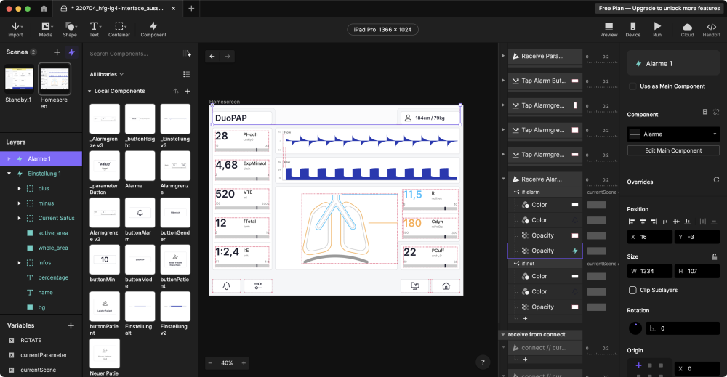Add a new scene with the plus icon
Image resolution: width=727 pixels, height=377 pixels.
point(57,52)
